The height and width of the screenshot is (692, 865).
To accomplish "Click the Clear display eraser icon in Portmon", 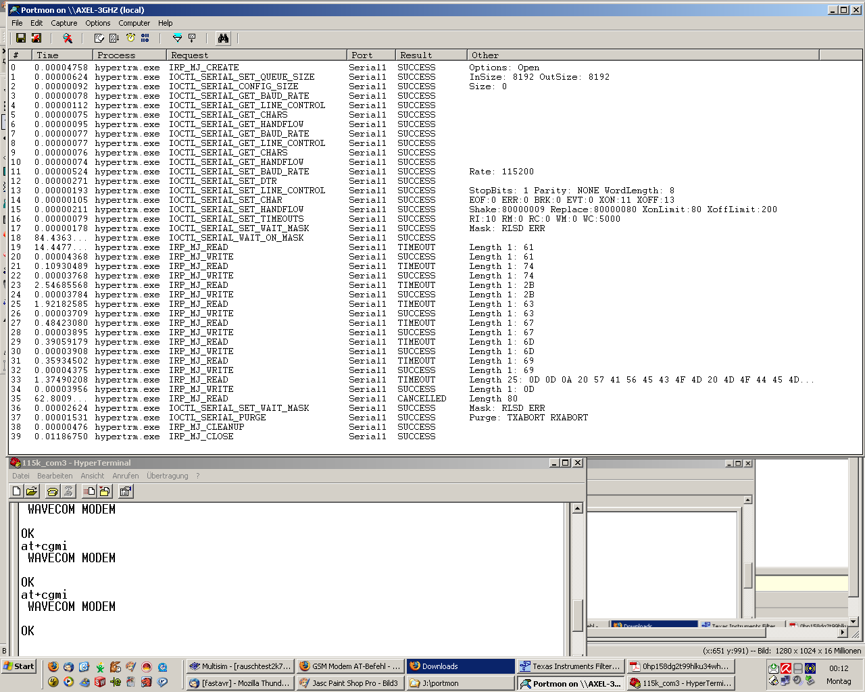I will tap(99, 39).
